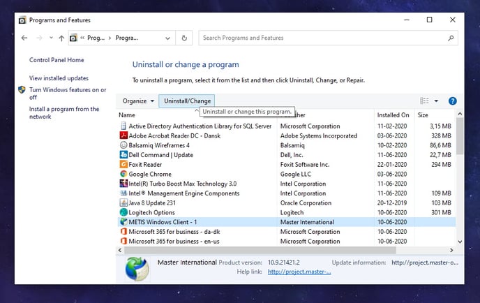Go up one folder level

61,38
